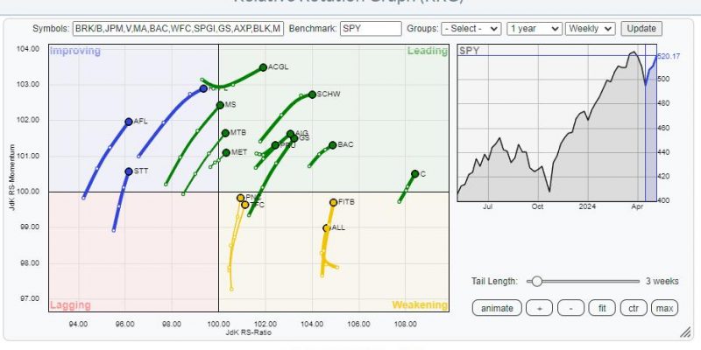Click the Improving quadrant label
701x350 pixels.
point(75,51)
